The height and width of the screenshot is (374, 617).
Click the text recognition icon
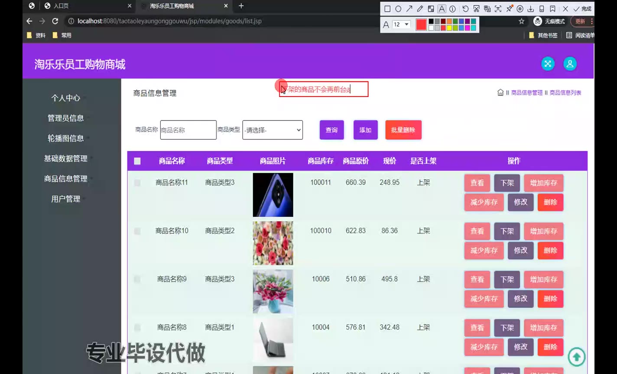coord(498,9)
